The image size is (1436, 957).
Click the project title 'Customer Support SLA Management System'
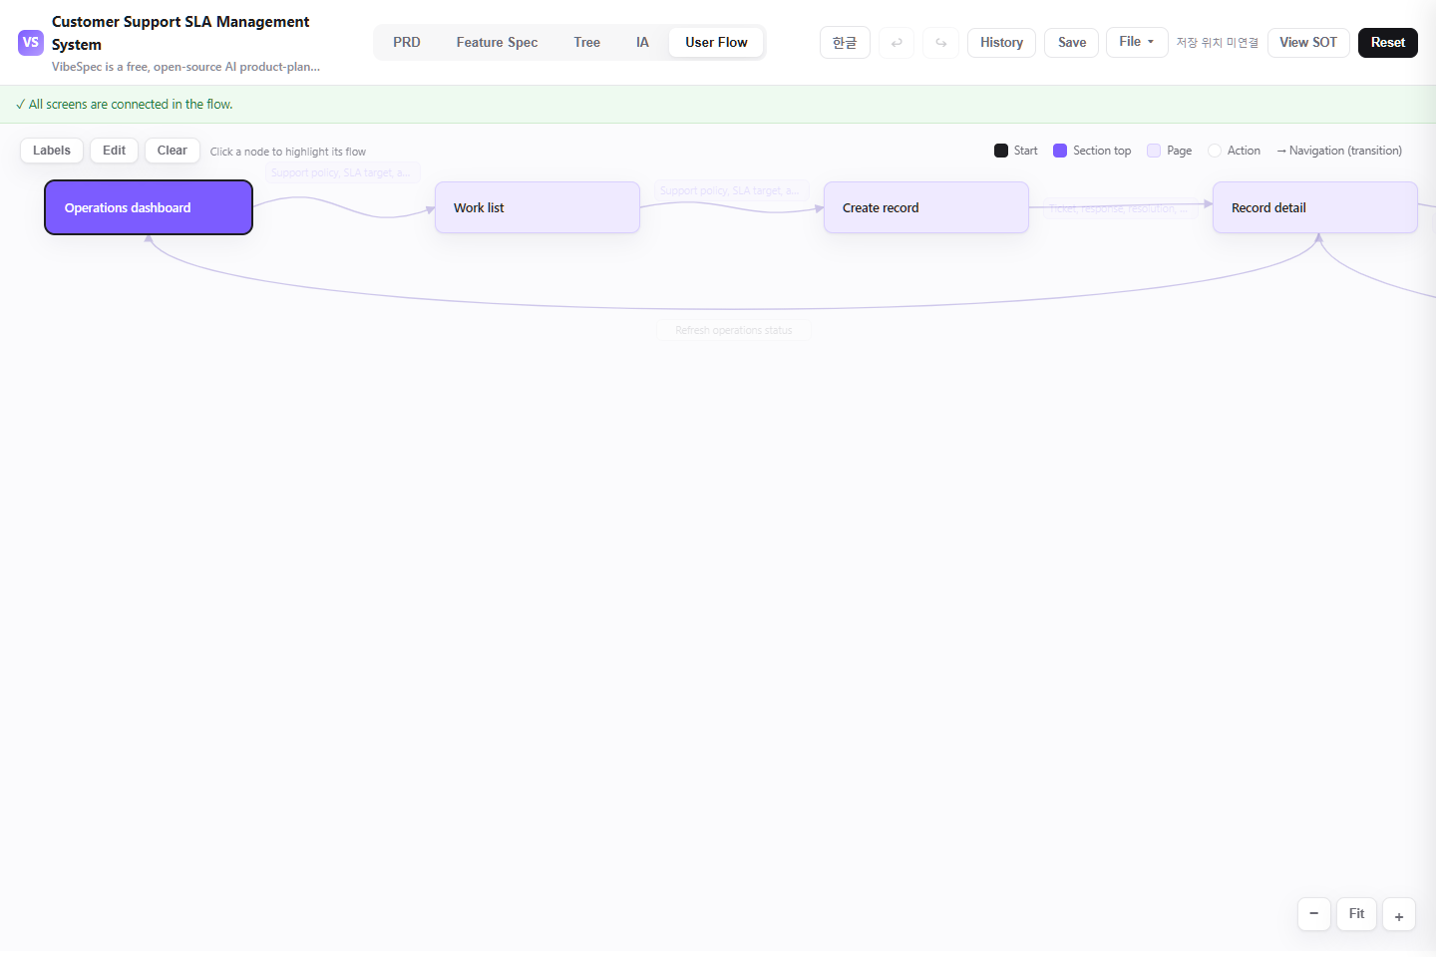[x=180, y=33]
